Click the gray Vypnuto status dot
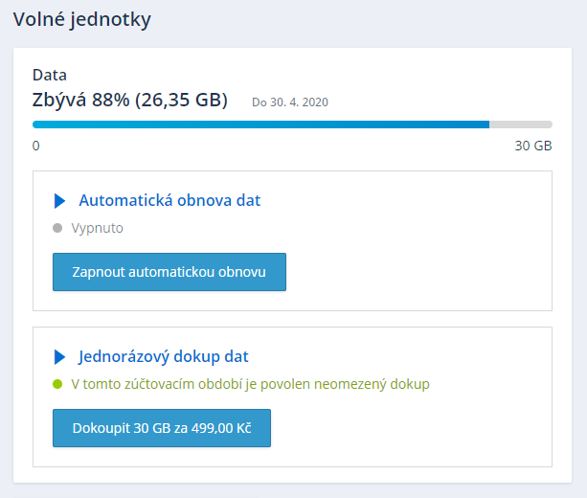 pos(57,228)
